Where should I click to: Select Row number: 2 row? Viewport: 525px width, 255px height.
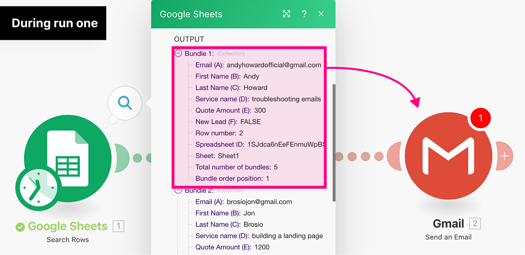pyautogui.click(x=219, y=133)
